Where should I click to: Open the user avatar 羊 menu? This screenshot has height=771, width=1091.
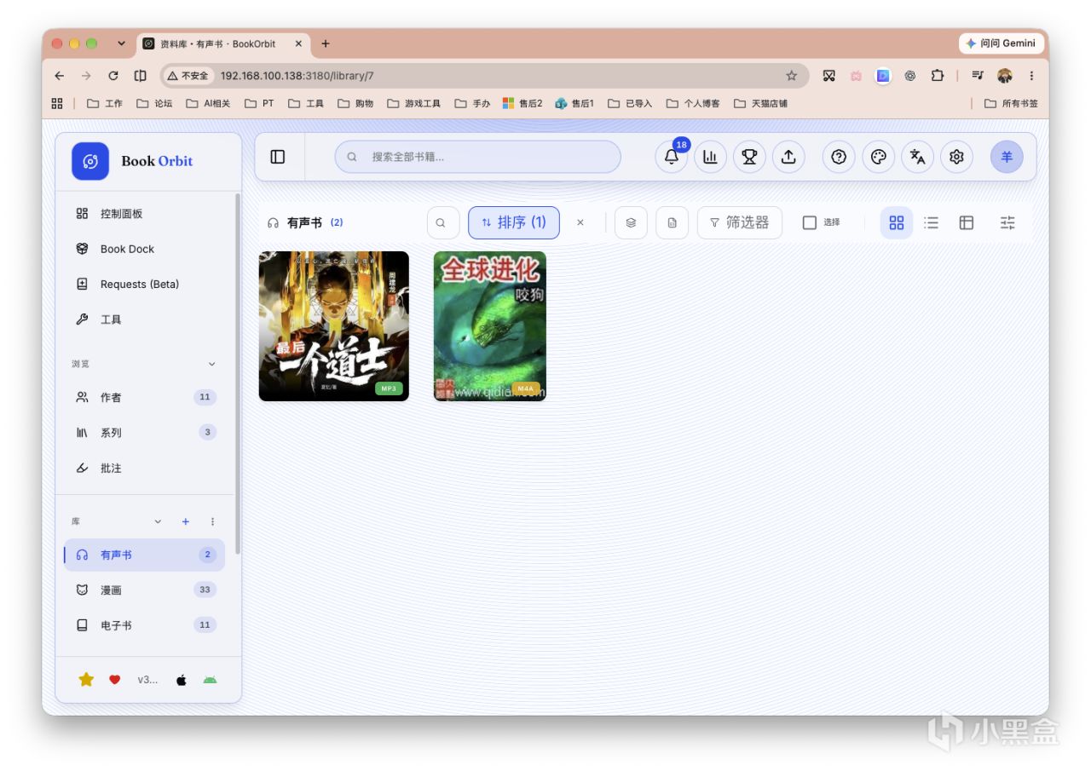pos(1007,157)
